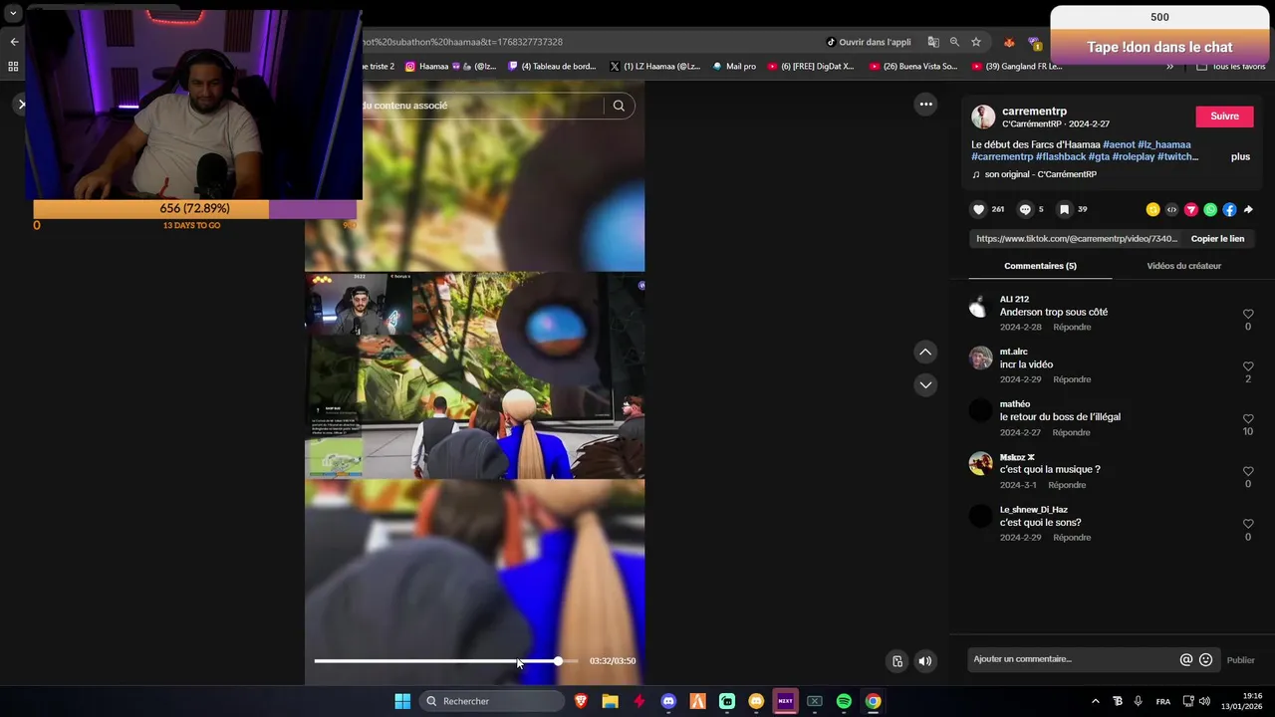Open the carrementrp profile avatar

[983, 117]
